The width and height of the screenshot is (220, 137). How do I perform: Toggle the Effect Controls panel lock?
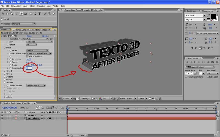pyautogui.click(x=14, y=30)
